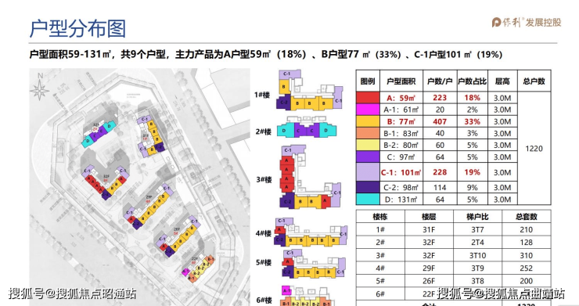Click the north compass rose on the site map

tap(40, 87)
